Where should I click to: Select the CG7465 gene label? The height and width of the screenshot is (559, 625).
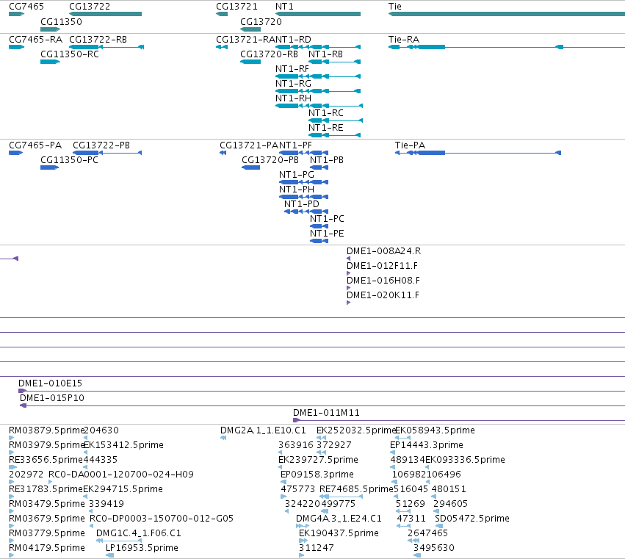[26, 7]
